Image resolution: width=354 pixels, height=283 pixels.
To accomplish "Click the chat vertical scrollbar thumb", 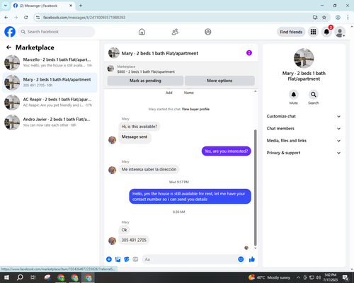I will tap(255, 188).
